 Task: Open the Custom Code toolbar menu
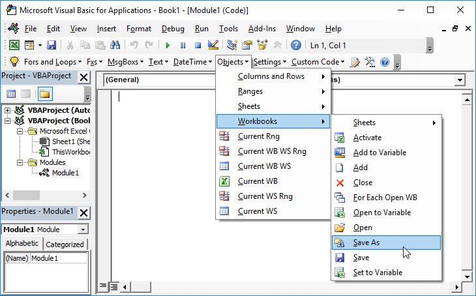tap(318, 62)
